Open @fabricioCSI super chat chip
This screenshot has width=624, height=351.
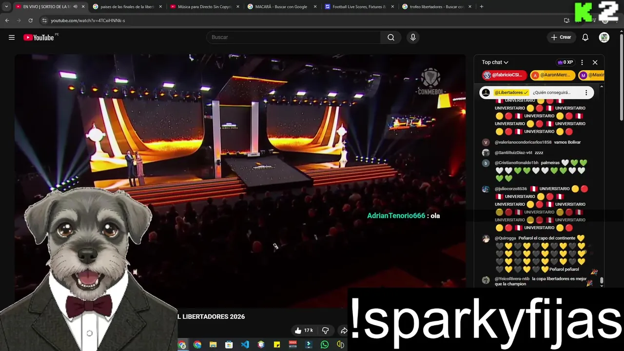(x=505, y=75)
